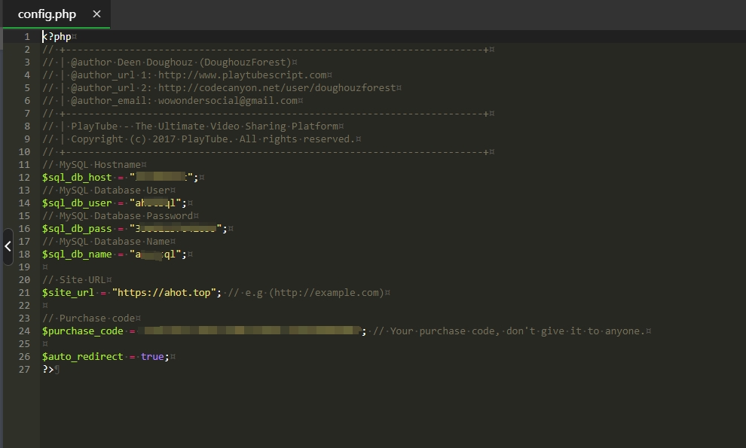This screenshot has height=448, width=746.
Task: Place cursor on $sql_db_user variable
Action: [x=77, y=203]
